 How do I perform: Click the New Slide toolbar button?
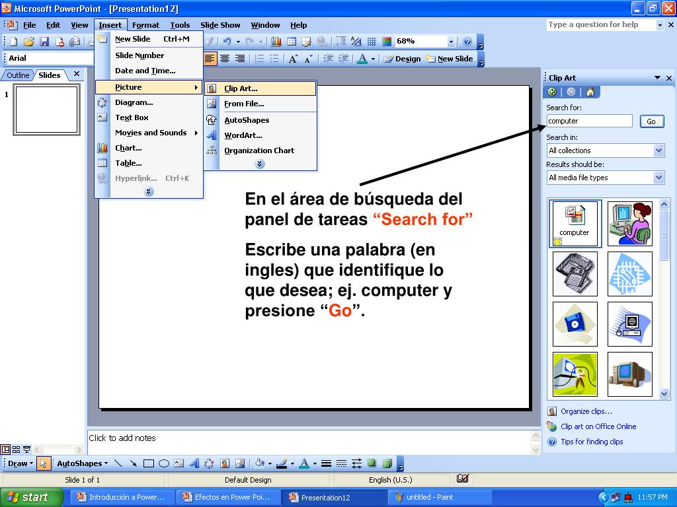(449, 59)
